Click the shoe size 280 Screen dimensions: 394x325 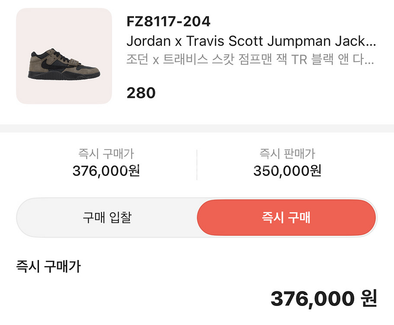pos(141,93)
